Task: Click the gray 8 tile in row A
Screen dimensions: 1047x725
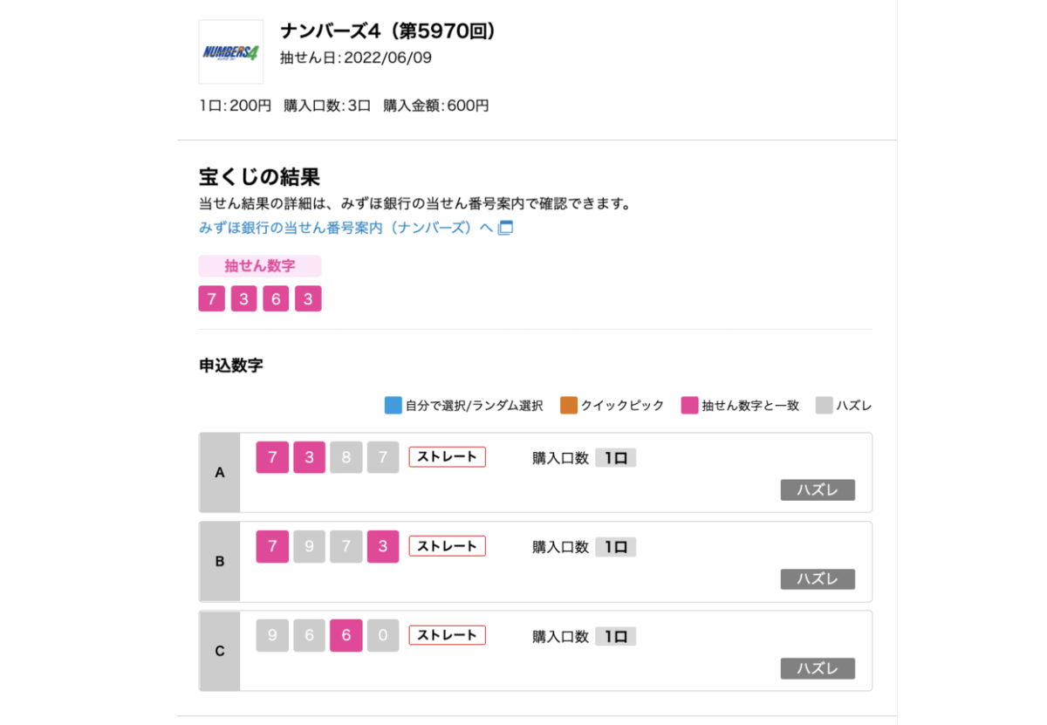Action: pos(346,457)
